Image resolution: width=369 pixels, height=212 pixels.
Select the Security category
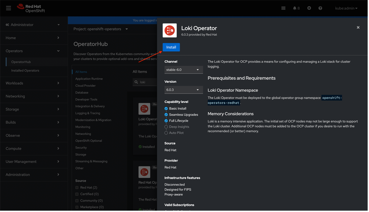pyautogui.click(x=81, y=148)
